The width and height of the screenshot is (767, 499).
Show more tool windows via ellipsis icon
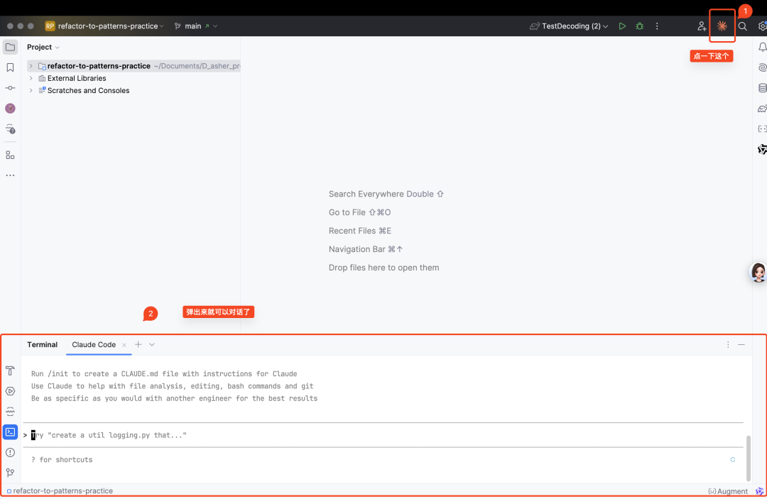[x=10, y=175]
